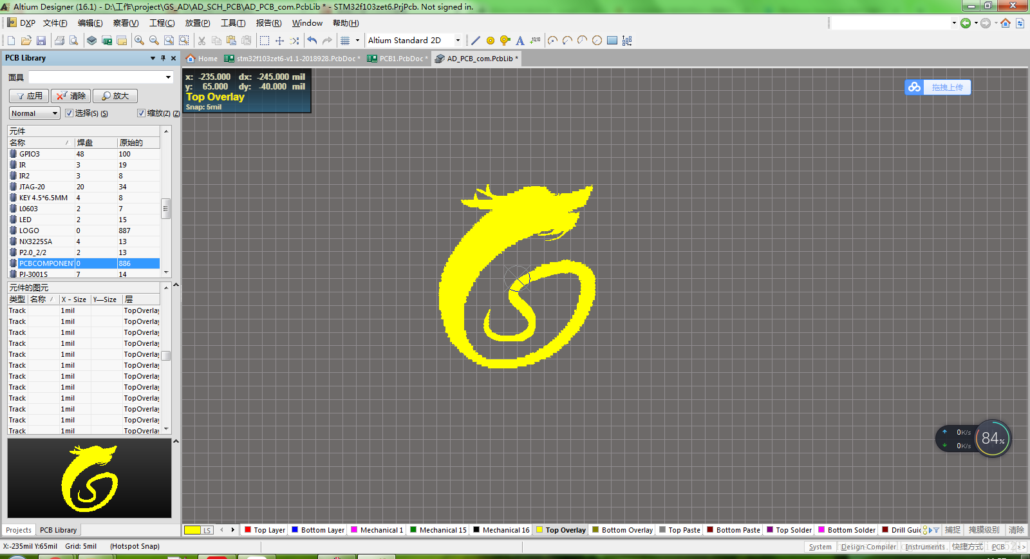Open the 工具(T) menu
The width and height of the screenshot is (1030, 559).
(x=233, y=23)
